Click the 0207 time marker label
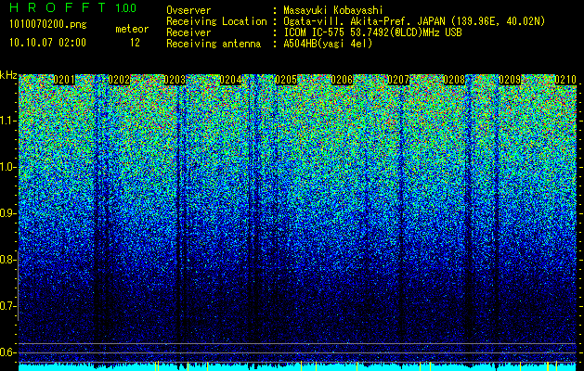The width and height of the screenshot is (584, 371). pos(398,80)
